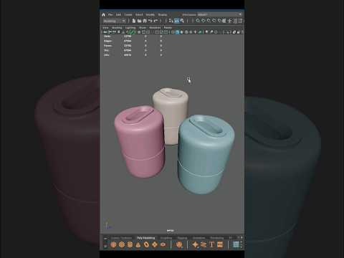Open the Modify menu
Image resolution: width=344 pixels, height=258 pixels.
[150, 14]
